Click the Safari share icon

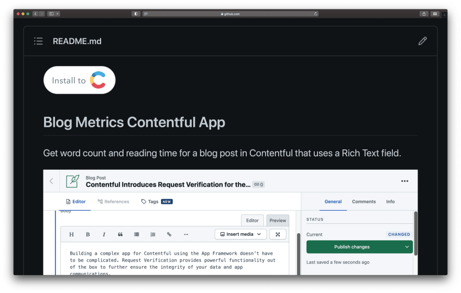(x=424, y=14)
